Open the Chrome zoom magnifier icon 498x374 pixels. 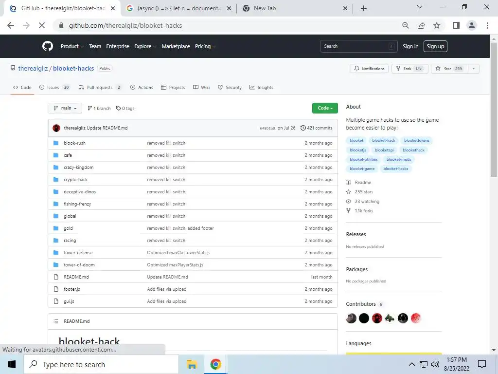[405, 25]
